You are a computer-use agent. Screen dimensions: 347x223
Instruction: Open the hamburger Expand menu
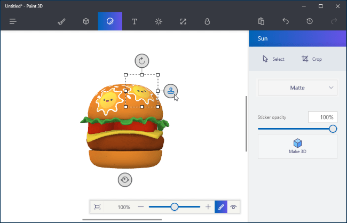13,21
